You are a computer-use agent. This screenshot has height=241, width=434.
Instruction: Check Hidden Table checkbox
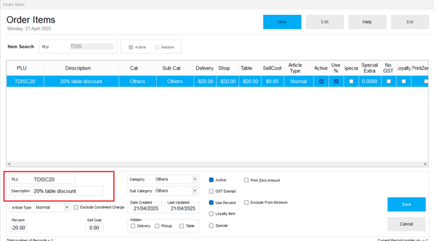(181, 226)
